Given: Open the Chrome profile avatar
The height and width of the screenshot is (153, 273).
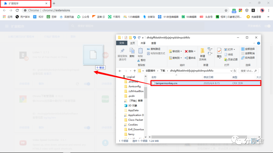Looking at the screenshot, I should point(262,10).
